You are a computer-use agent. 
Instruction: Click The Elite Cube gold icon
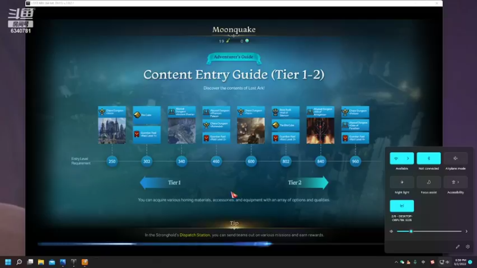coord(275,125)
